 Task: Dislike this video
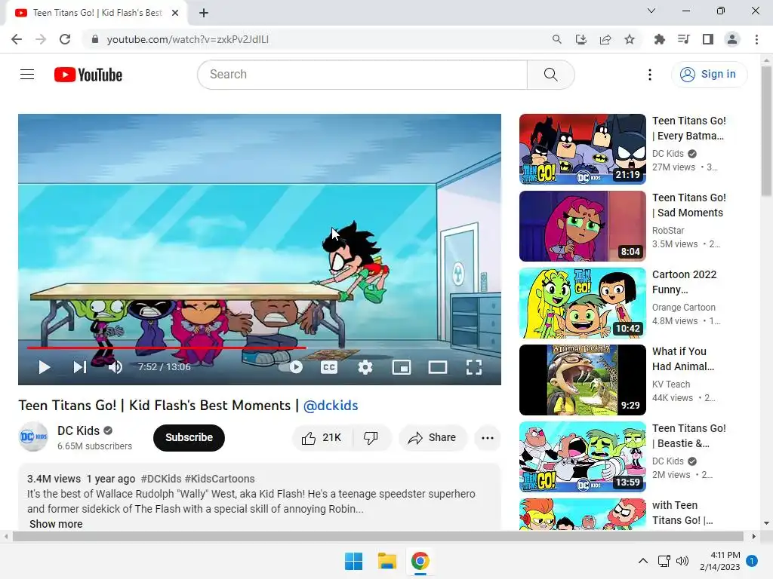tap(371, 438)
